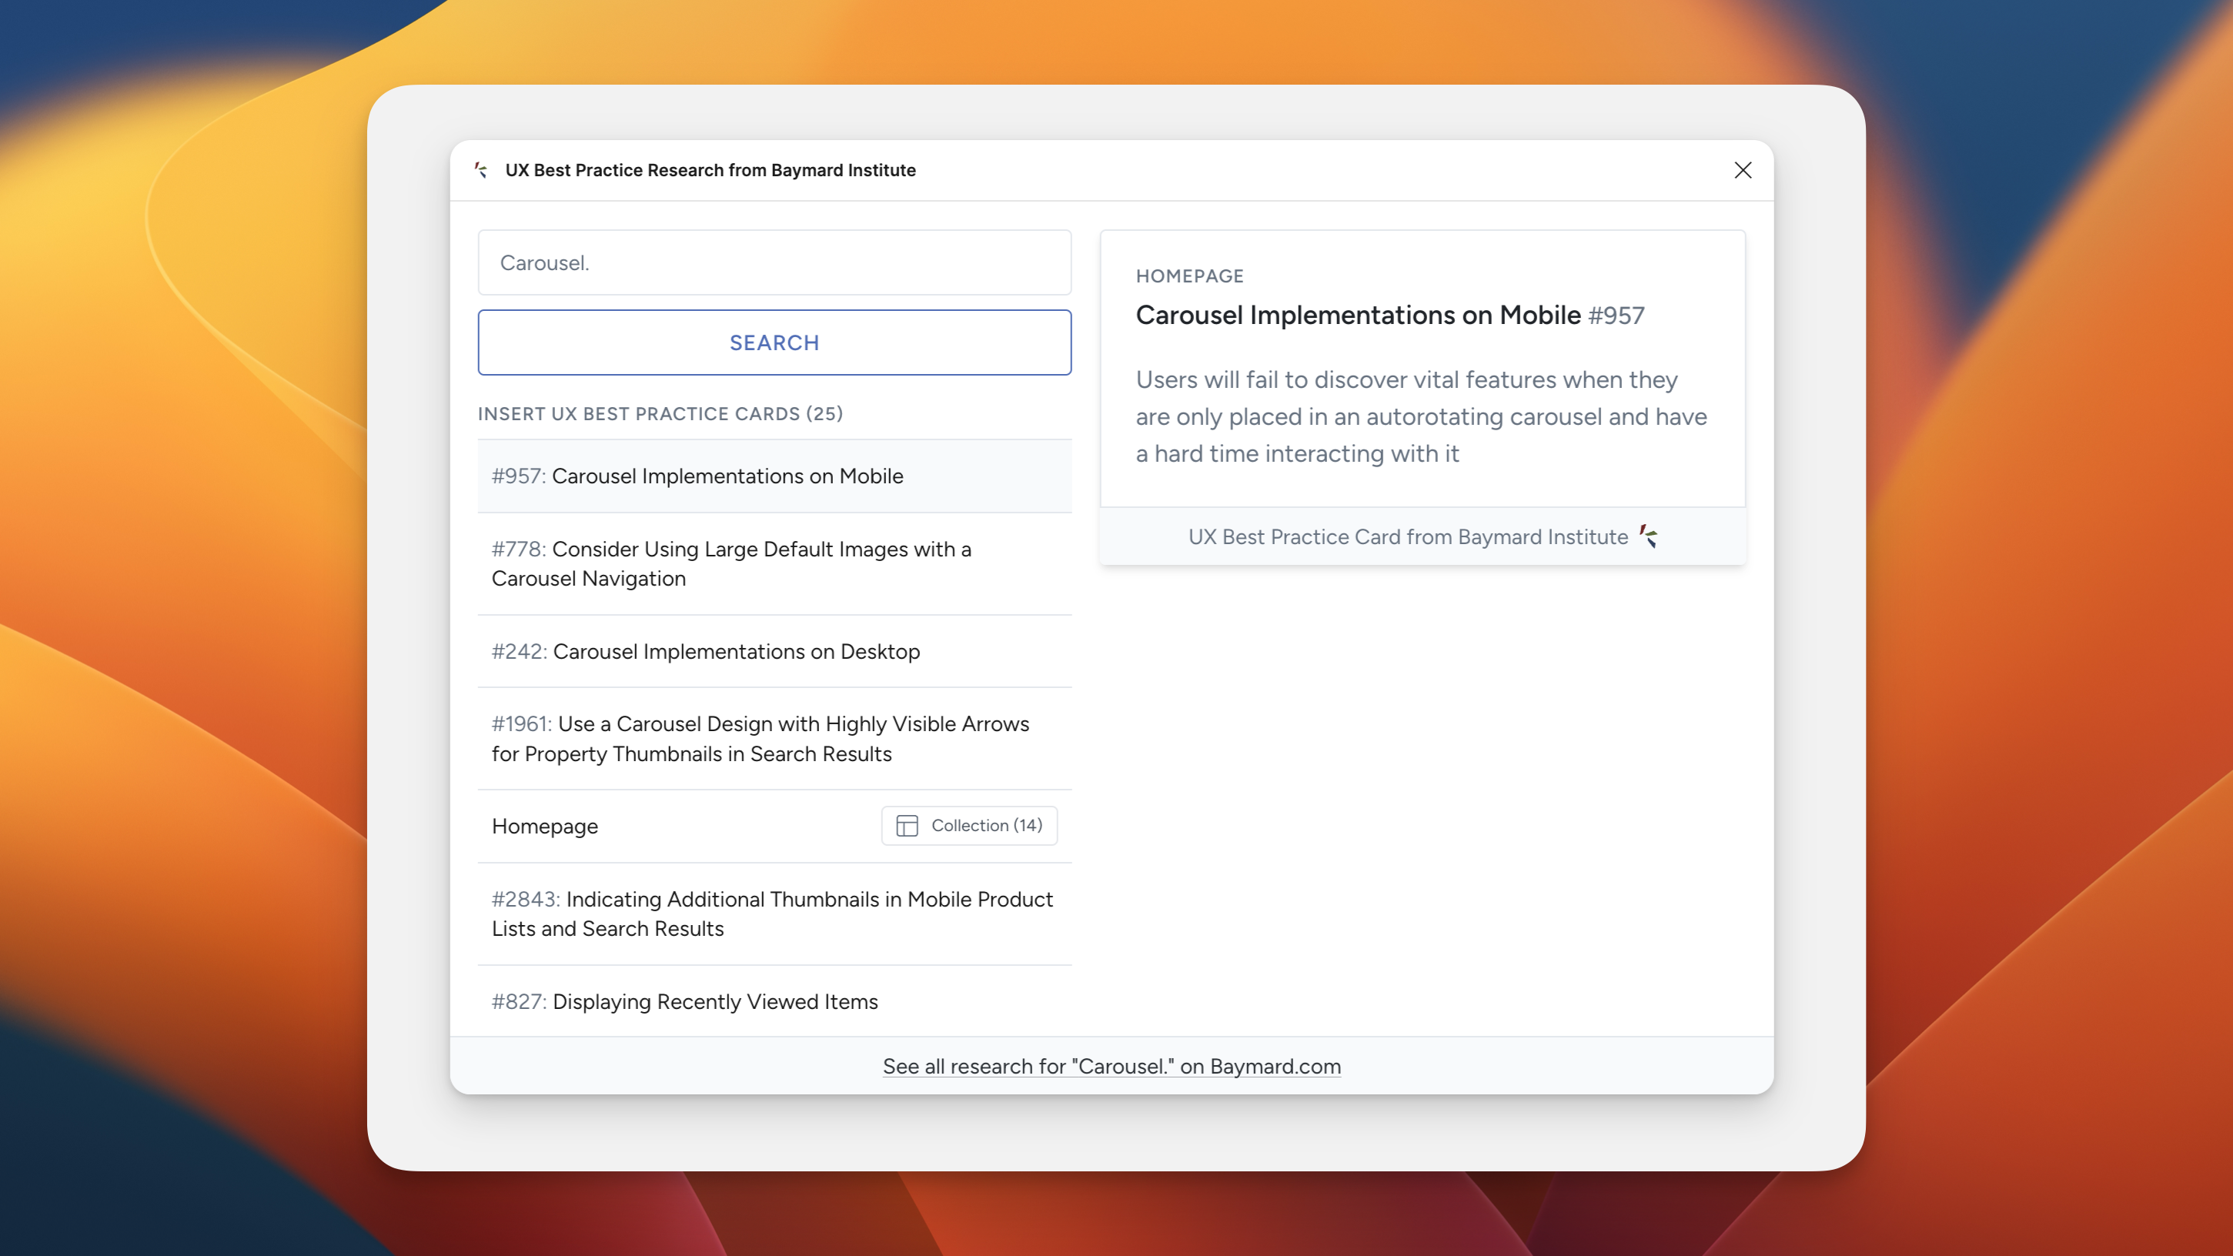Viewport: 2233px width, 1256px height.
Task: Select card #827 Displaying Recently Viewed Items
Action: tap(774, 1001)
